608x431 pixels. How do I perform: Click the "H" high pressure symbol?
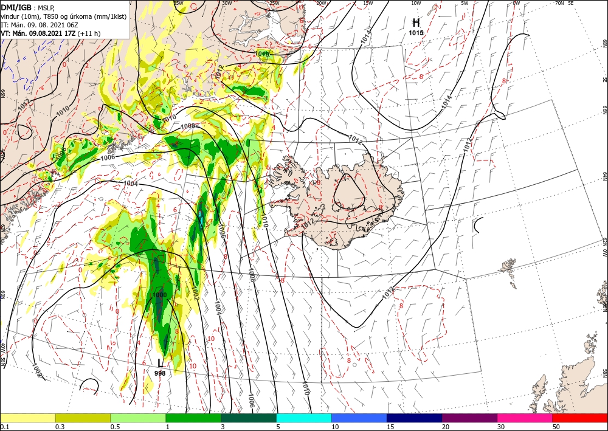point(416,22)
